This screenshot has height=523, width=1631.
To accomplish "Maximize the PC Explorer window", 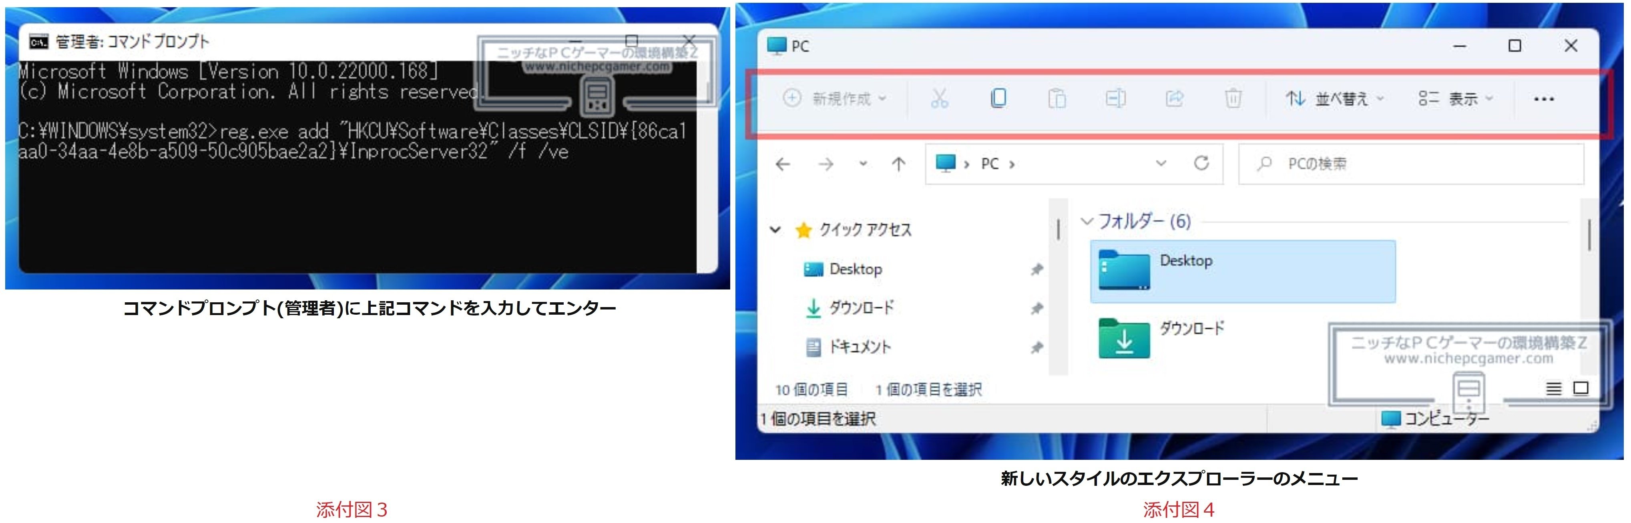I will [1514, 46].
